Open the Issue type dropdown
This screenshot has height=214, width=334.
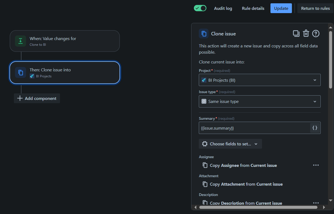[x=259, y=101]
